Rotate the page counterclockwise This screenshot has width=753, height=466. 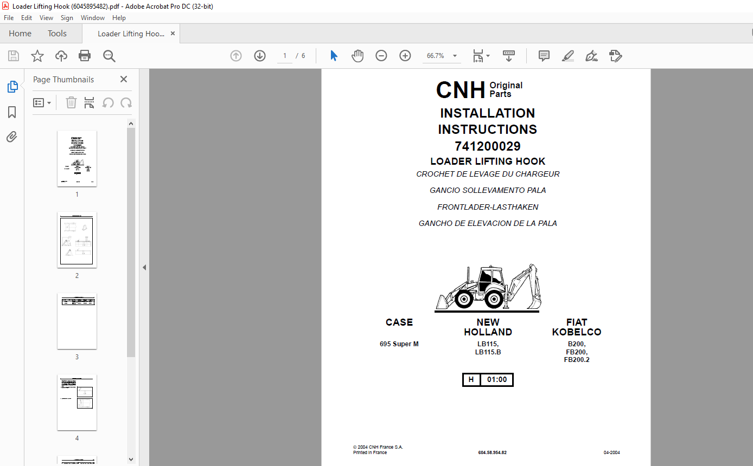[x=108, y=102]
